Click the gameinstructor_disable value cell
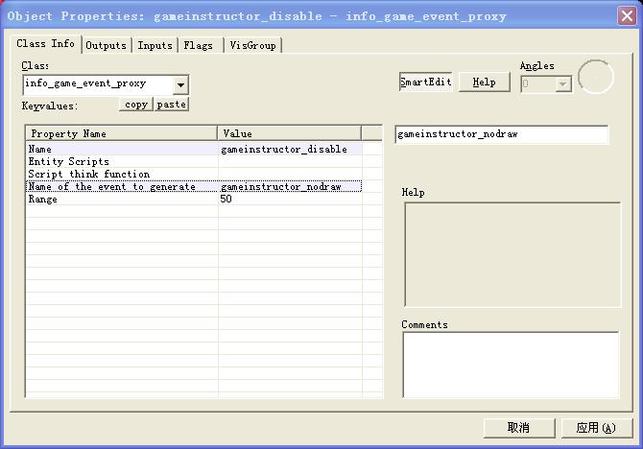The image size is (643, 449). (290, 150)
